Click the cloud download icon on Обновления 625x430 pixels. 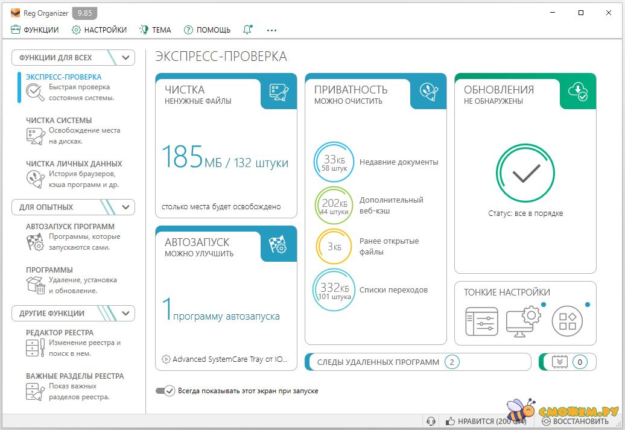578,92
